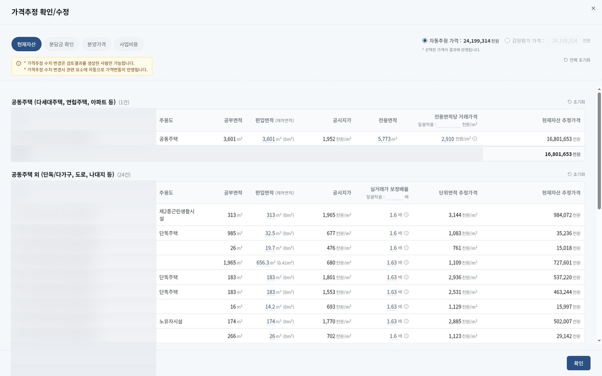The width and height of the screenshot is (602, 376).
Task: Click the scrollbar down arrow
Action: [599, 340]
